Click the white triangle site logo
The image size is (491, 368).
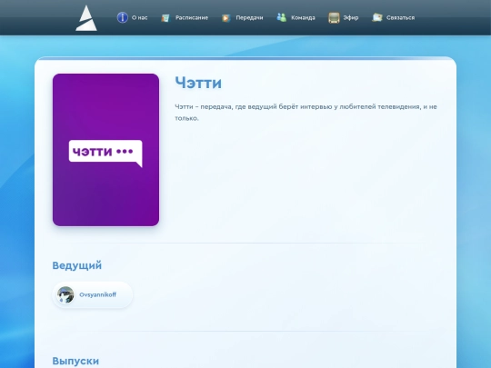[86, 18]
